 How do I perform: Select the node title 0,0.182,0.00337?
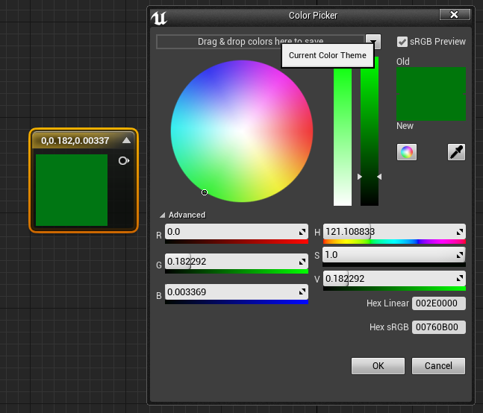pos(75,141)
